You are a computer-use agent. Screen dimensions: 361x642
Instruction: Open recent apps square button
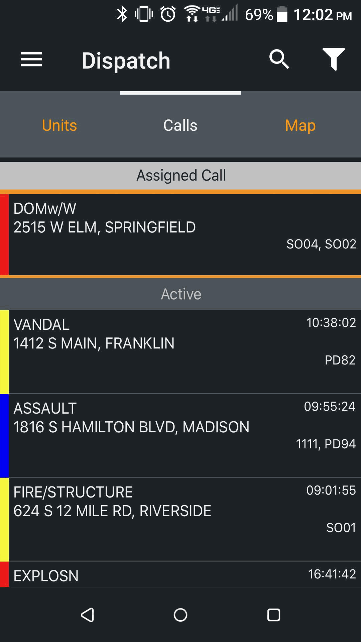pos(273,615)
